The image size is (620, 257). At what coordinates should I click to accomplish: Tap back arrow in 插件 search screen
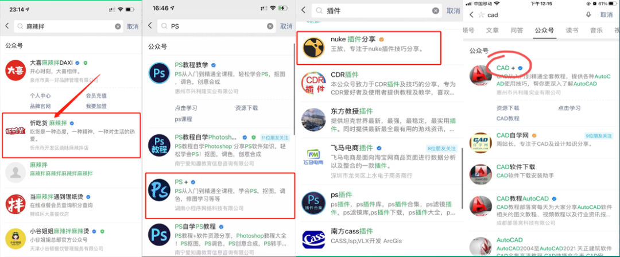coord(303,11)
